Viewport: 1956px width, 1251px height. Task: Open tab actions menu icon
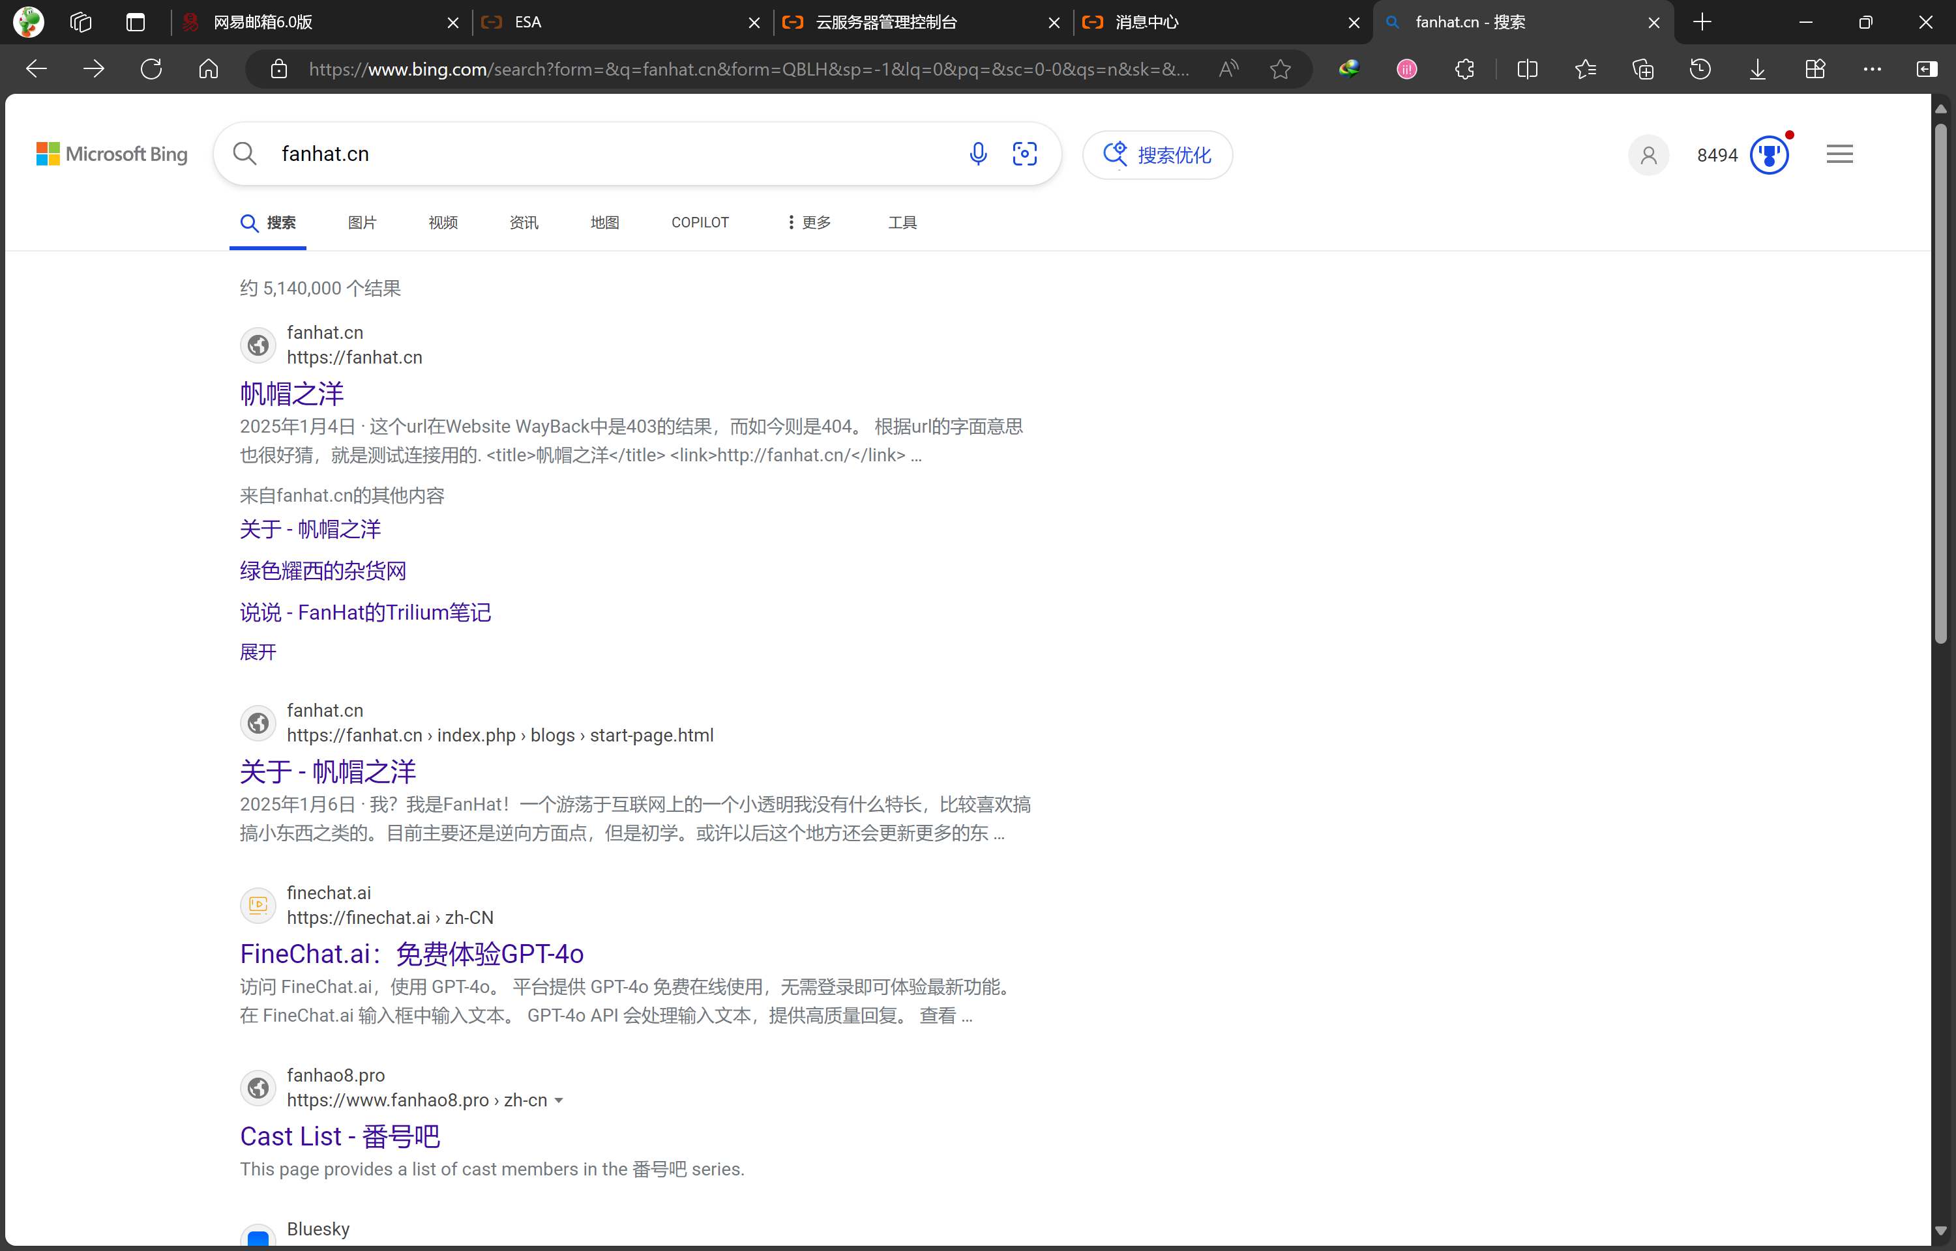point(136,22)
